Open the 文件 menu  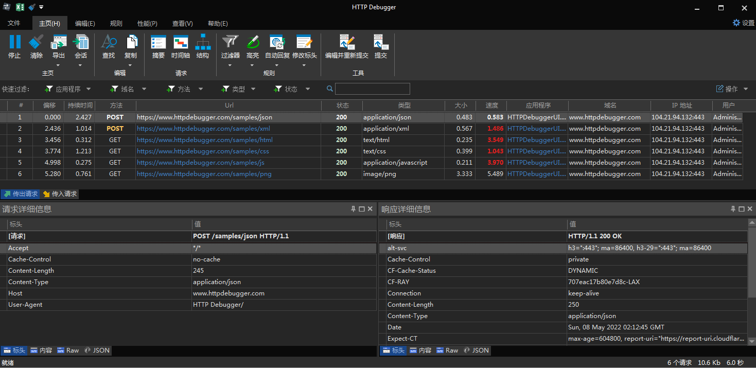point(14,23)
